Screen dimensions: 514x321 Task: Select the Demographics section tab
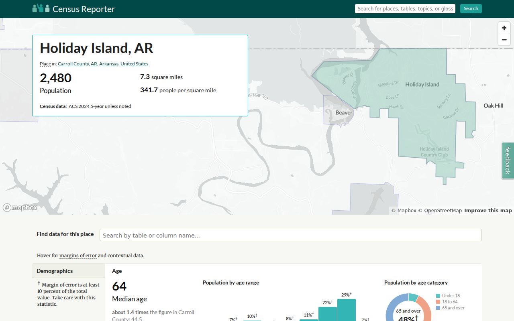pos(69,271)
